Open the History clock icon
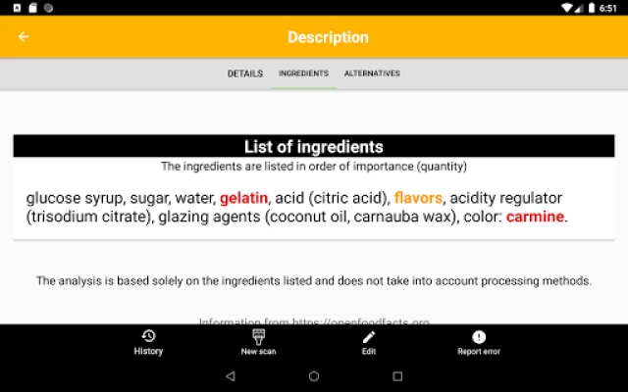Screen dimensions: 628x392 148,336
